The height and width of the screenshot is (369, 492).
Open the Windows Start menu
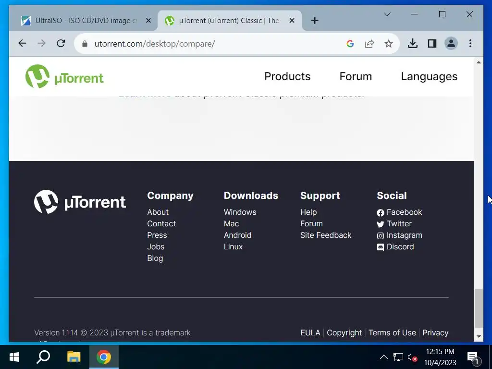(14, 357)
